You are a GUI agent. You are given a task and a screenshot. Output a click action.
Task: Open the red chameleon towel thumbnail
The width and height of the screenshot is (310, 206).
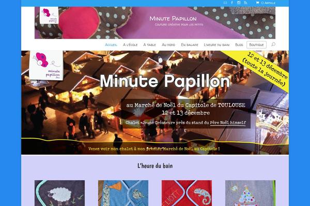point(187,193)
